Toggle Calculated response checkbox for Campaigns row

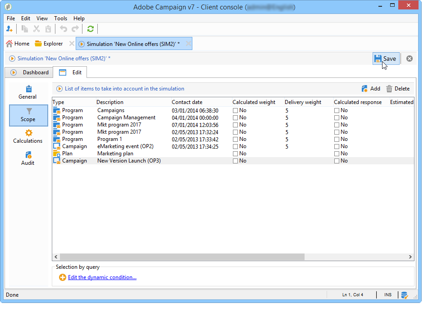point(337,110)
